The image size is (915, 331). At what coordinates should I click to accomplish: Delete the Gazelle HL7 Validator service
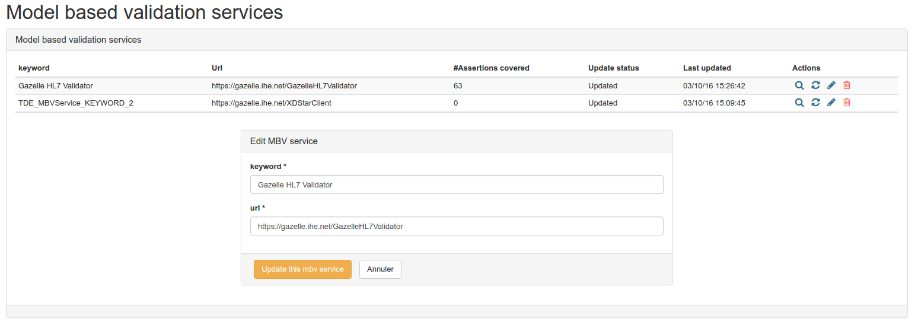pos(847,85)
